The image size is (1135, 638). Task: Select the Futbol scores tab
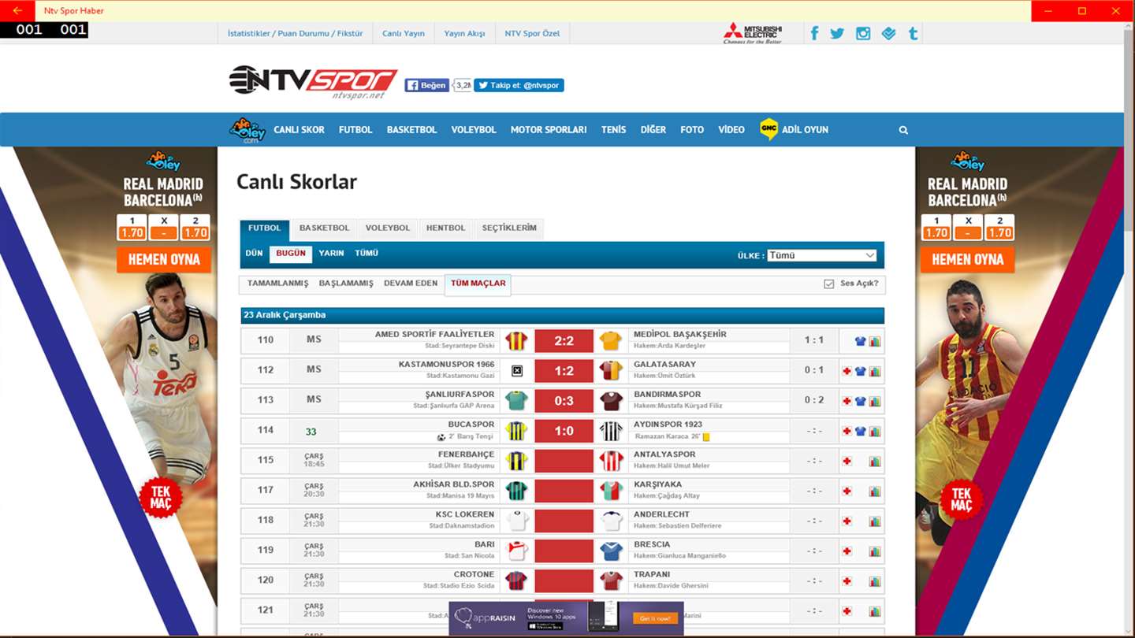click(x=265, y=229)
